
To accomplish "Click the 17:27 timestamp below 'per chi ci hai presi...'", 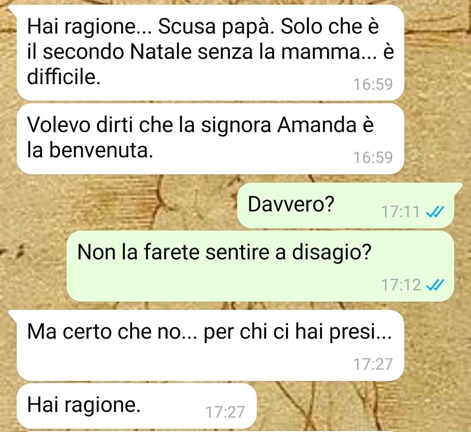I will click(x=373, y=364).
